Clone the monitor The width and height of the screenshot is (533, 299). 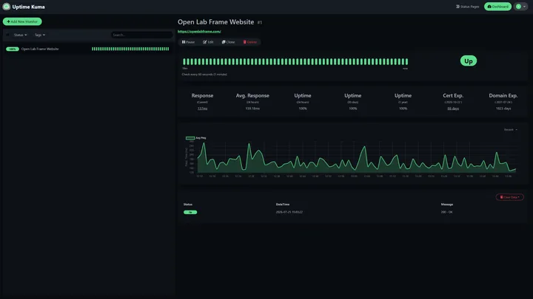[229, 42]
